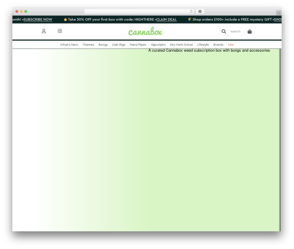Click the 30% OFF code HIGHTHERE text
Image resolution: width=294 pixels, height=249 pixels.
pyautogui.click(x=111, y=19)
